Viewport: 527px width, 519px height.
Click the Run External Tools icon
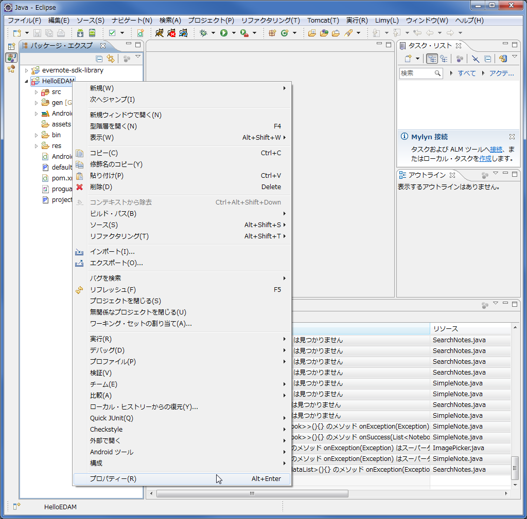click(x=244, y=33)
